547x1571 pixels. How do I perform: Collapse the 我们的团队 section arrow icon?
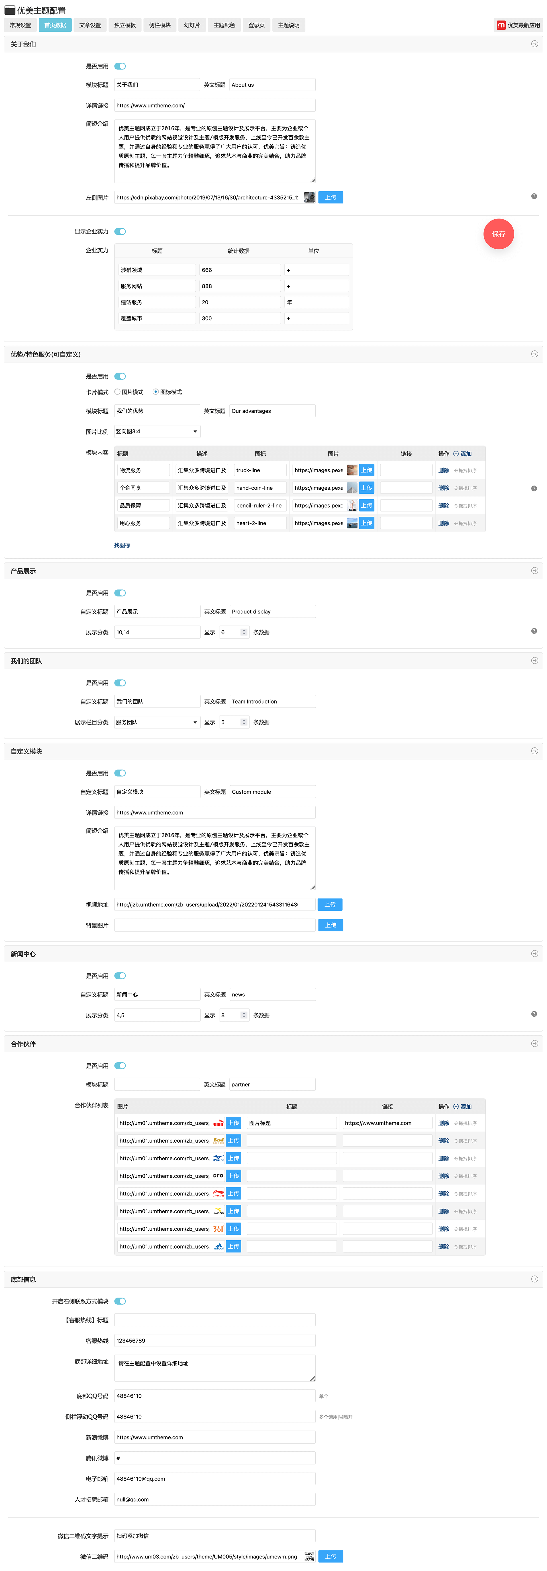534,661
